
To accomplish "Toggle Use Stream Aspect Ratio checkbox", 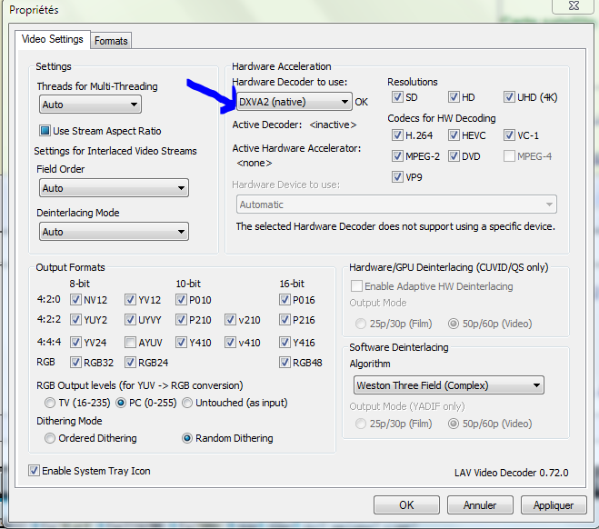I will coord(45,131).
